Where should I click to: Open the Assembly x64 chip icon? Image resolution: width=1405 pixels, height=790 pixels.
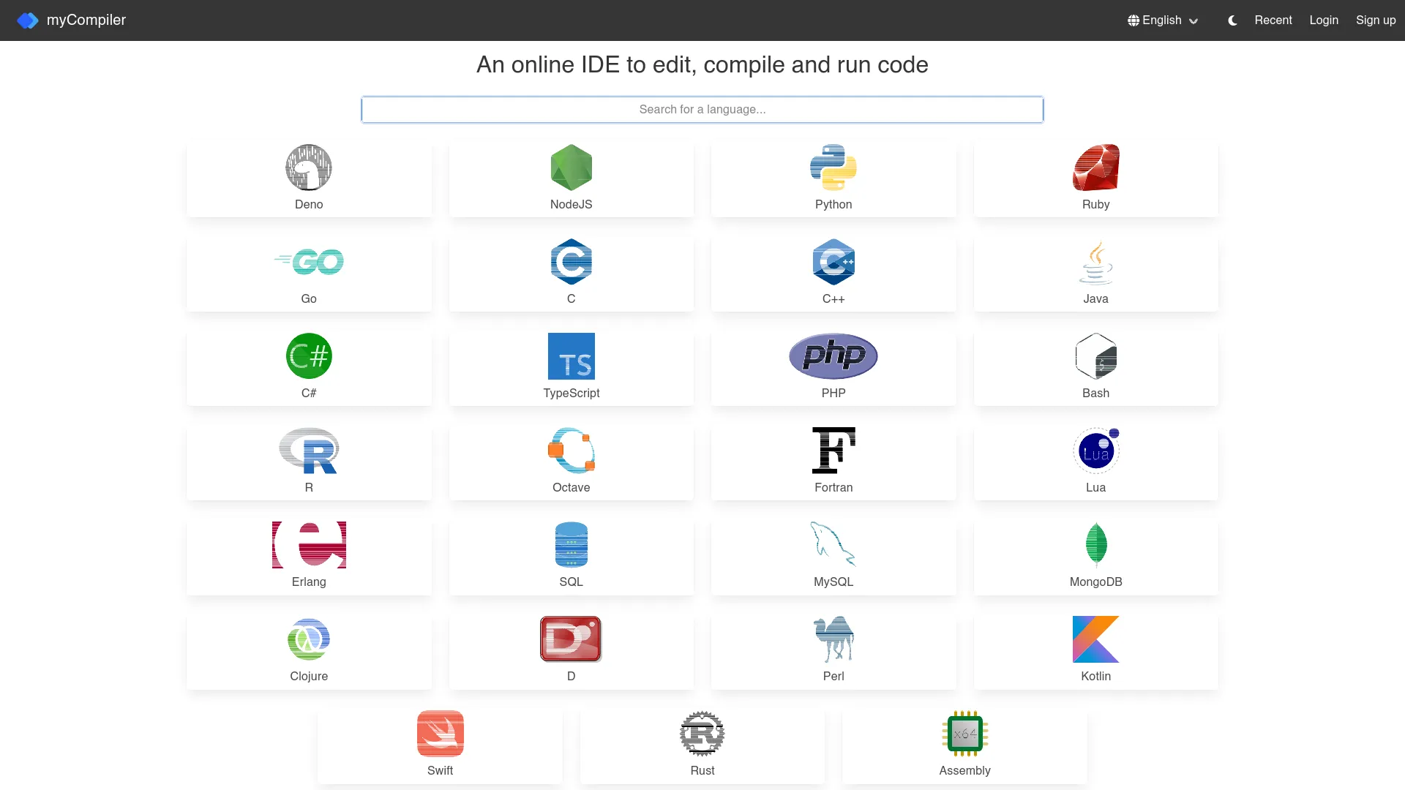[965, 734]
